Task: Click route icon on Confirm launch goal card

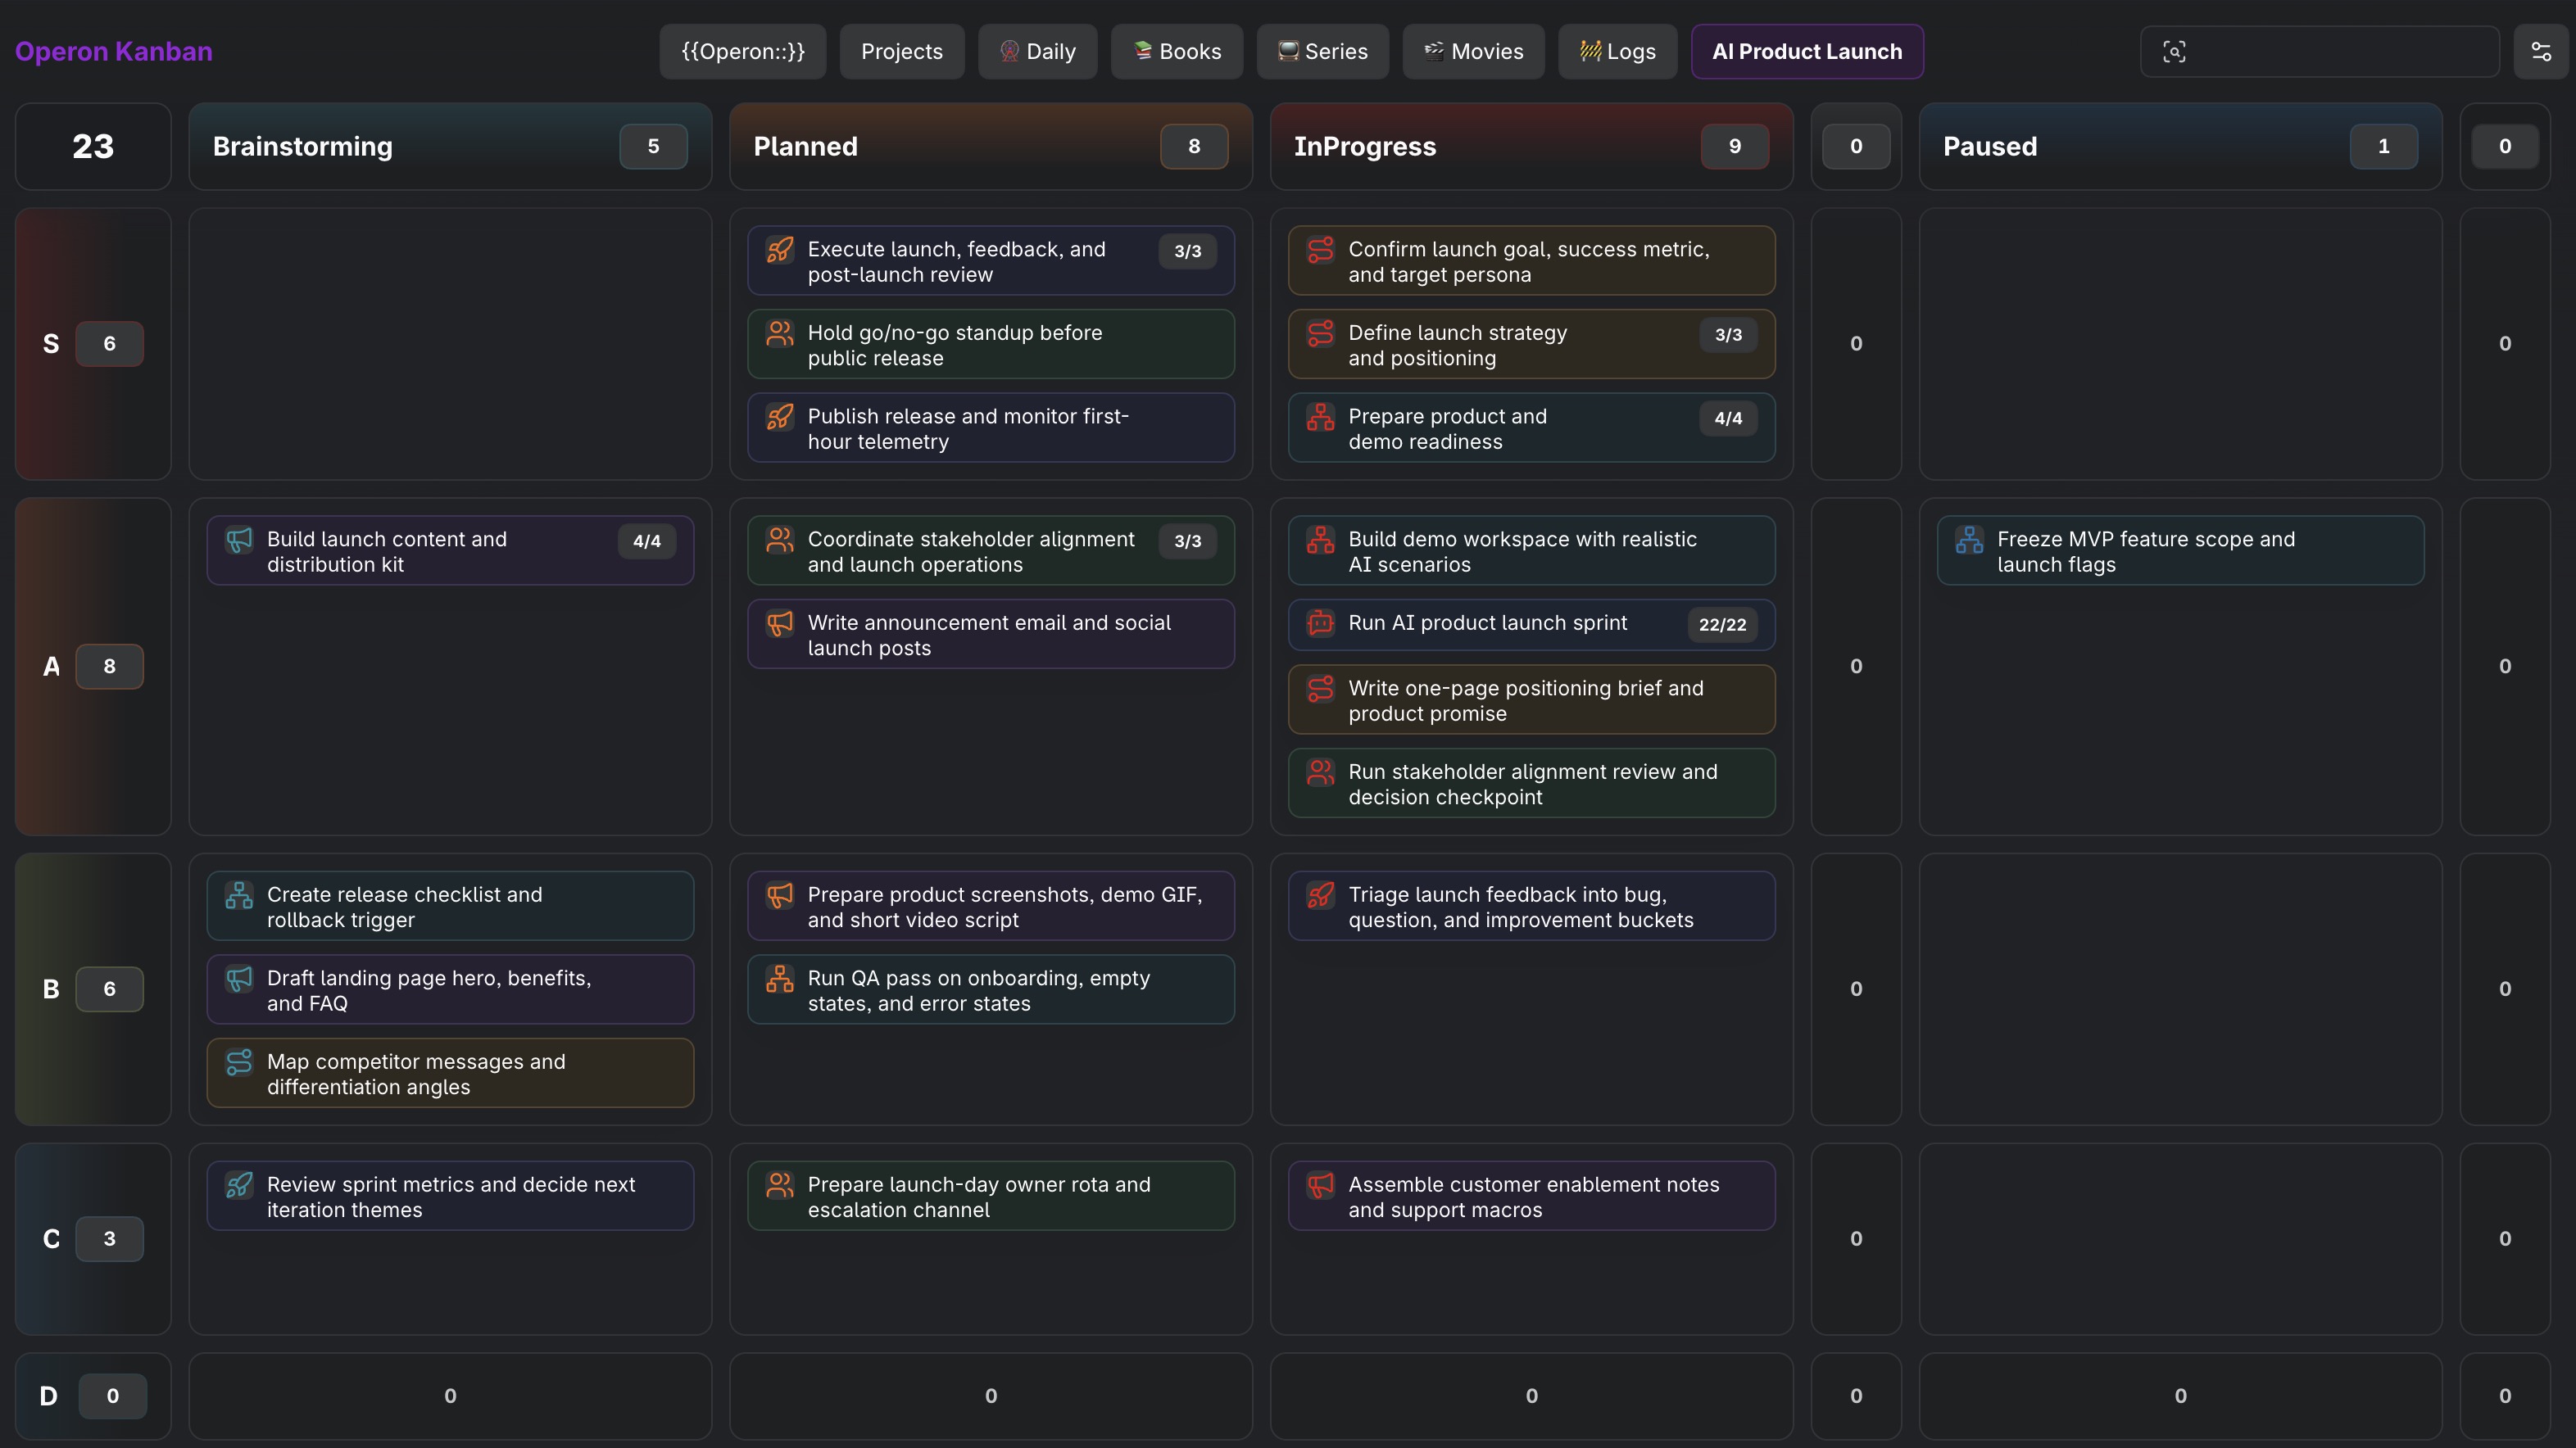Action: (x=1320, y=249)
